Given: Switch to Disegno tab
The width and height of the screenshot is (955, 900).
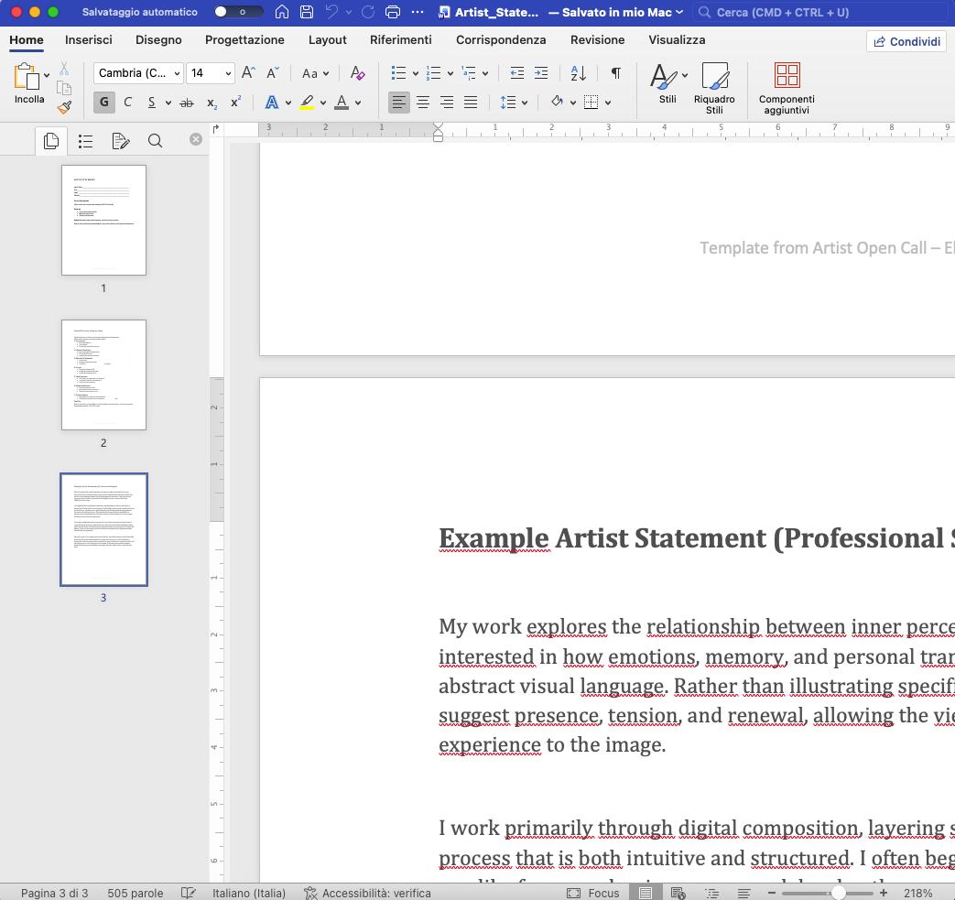Looking at the screenshot, I should coord(158,39).
